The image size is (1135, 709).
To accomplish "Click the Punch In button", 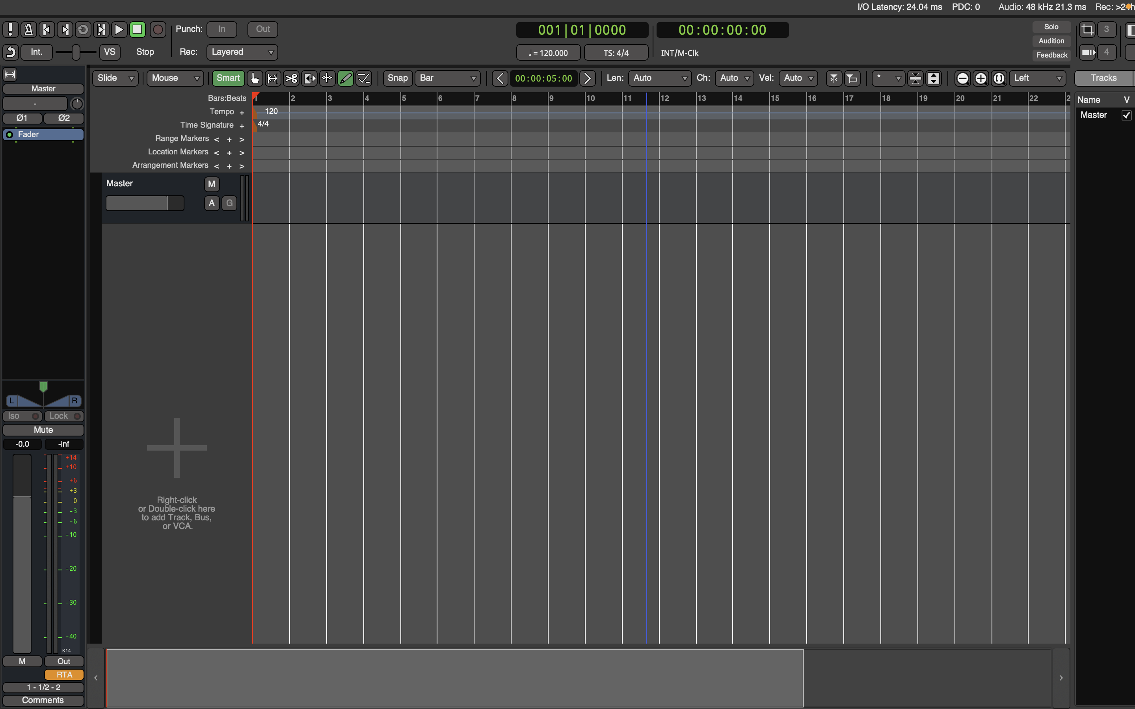I will (x=221, y=29).
